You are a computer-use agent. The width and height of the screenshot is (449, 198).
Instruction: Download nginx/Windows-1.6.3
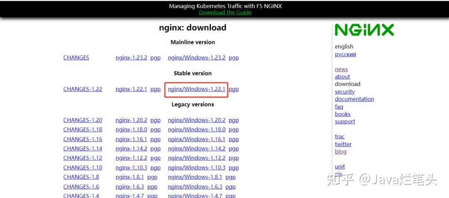click(x=195, y=187)
